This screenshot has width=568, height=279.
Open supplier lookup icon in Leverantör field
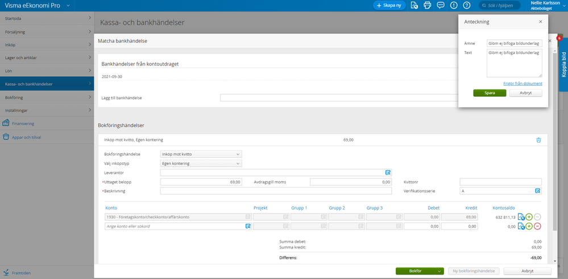[388, 172]
